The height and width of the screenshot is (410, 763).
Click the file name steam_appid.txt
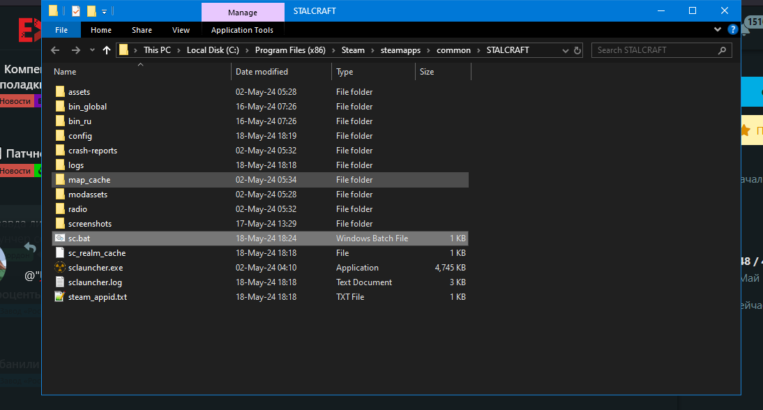(98, 296)
